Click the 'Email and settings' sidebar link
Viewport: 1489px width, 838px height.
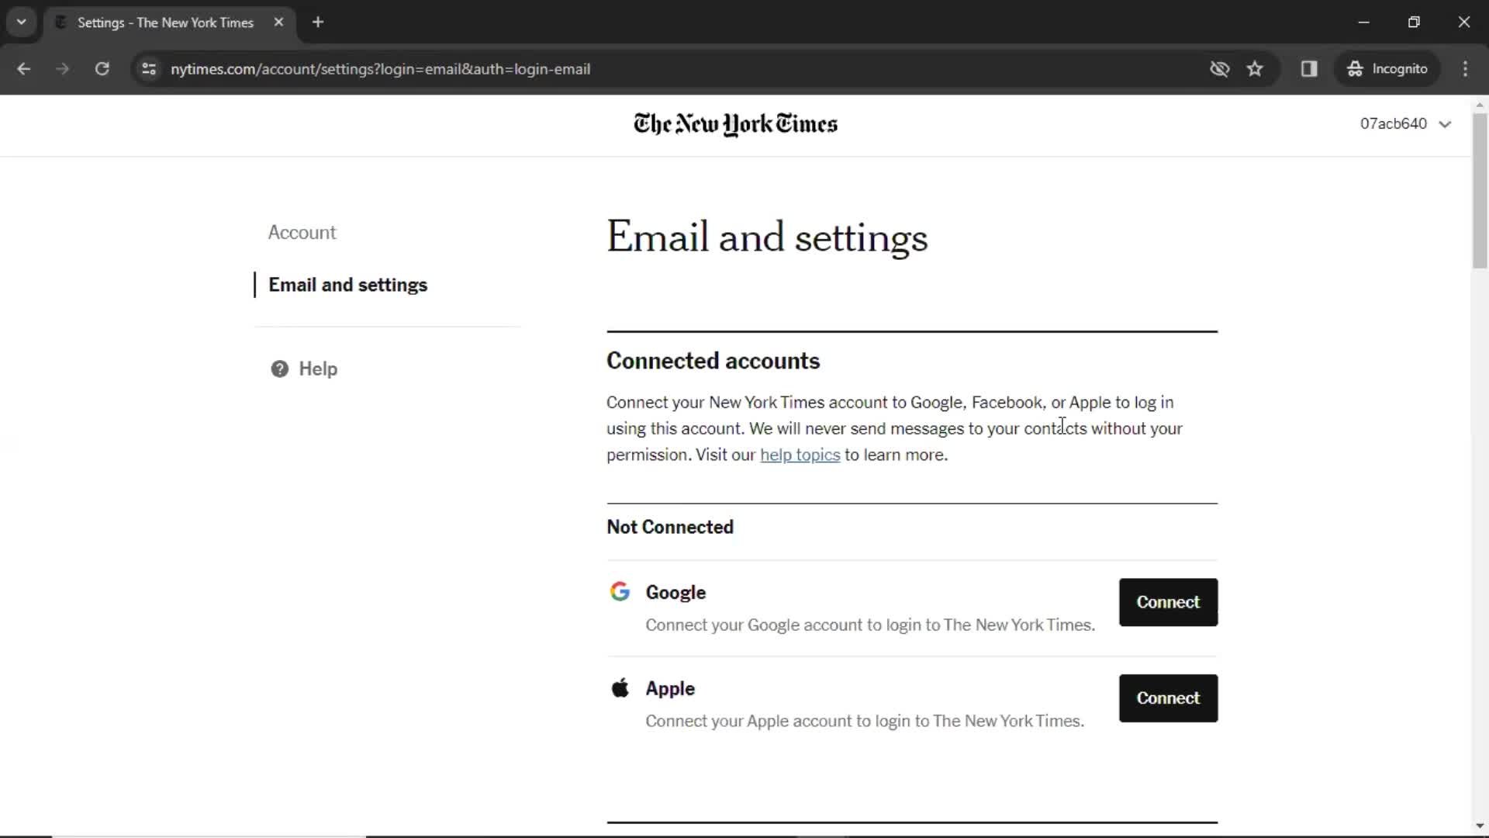pyautogui.click(x=347, y=285)
